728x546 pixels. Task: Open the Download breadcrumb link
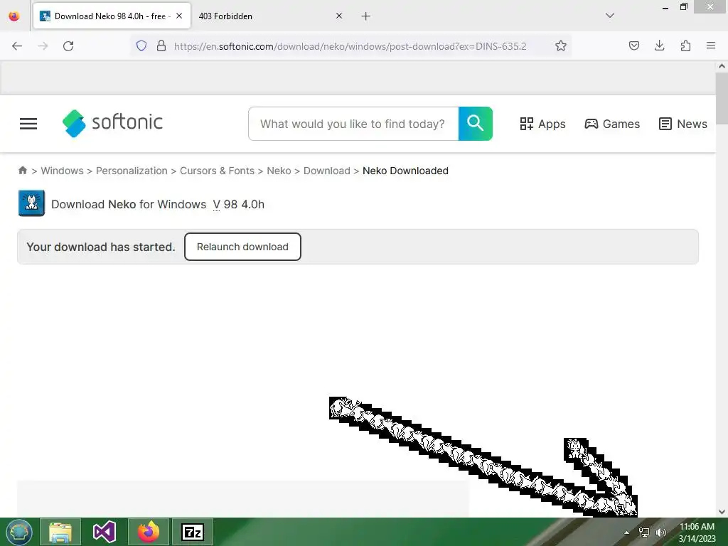pos(327,171)
